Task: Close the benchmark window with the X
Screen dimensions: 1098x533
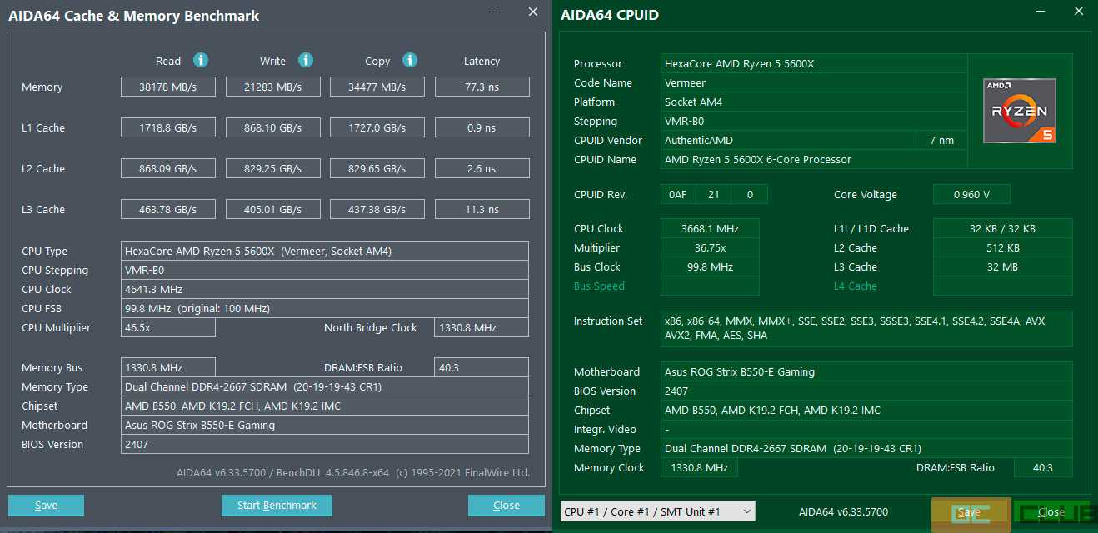Action: [533, 12]
